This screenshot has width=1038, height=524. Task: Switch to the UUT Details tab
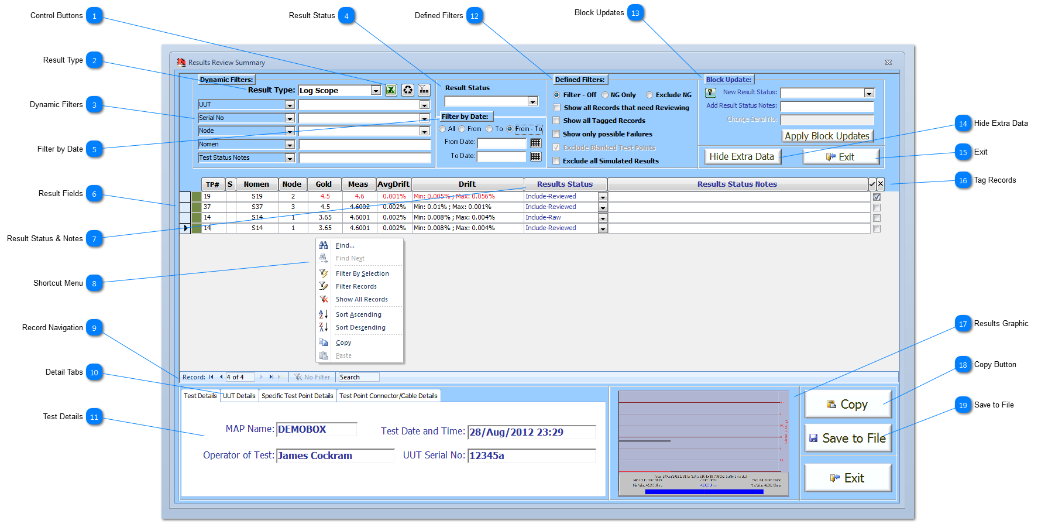(x=239, y=396)
